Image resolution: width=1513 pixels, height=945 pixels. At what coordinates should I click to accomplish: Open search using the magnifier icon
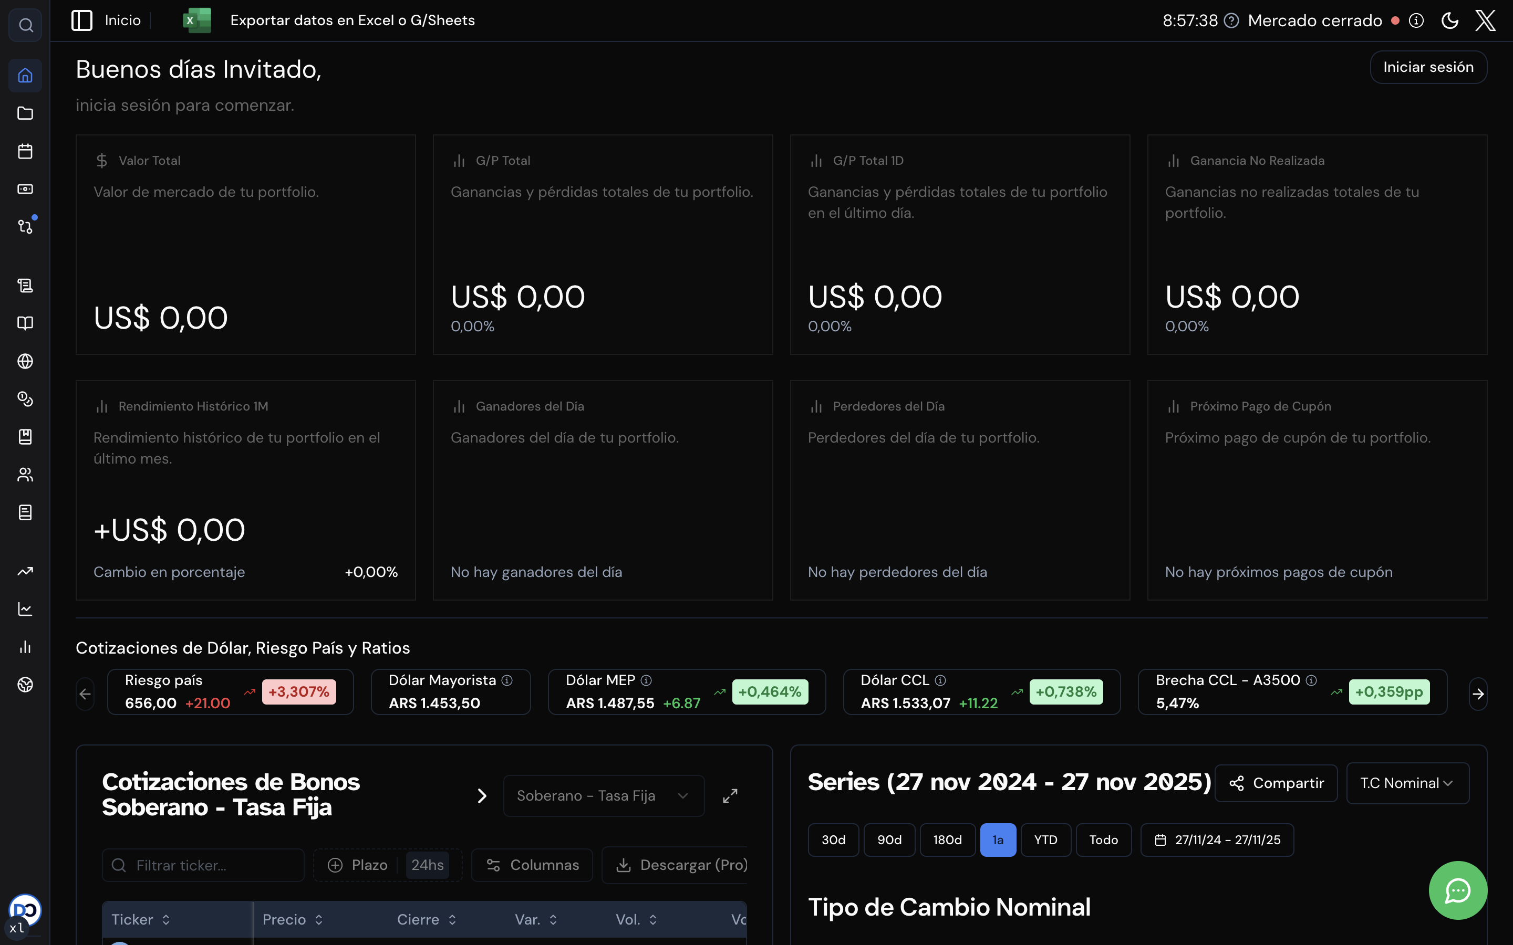(25, 25)
